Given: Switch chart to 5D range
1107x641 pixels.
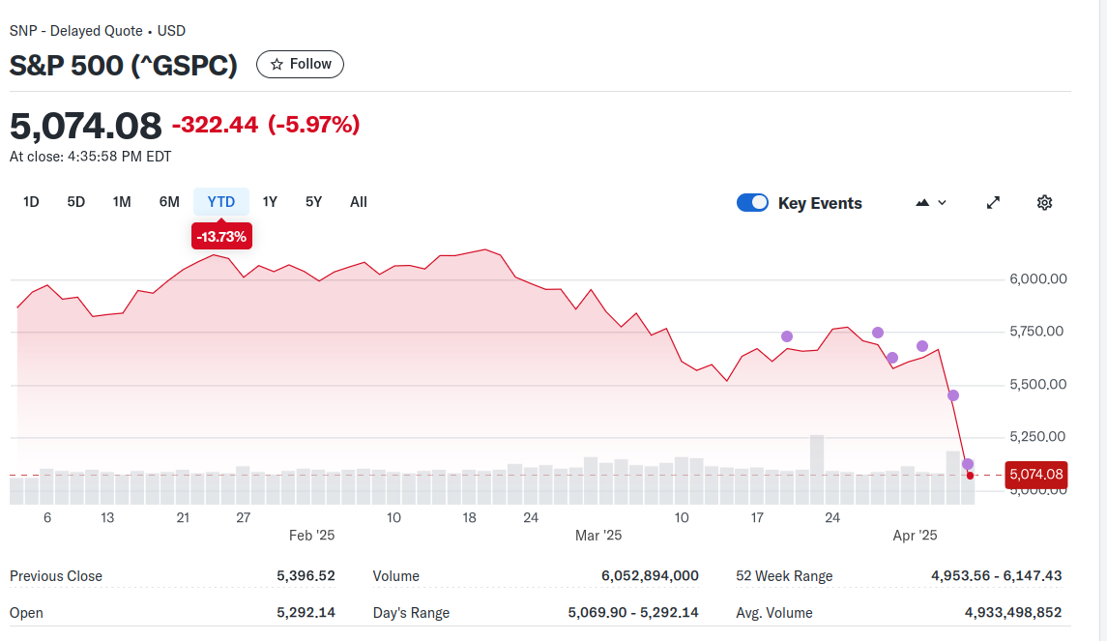Looking at the screenshot, I should pos(76,202).
